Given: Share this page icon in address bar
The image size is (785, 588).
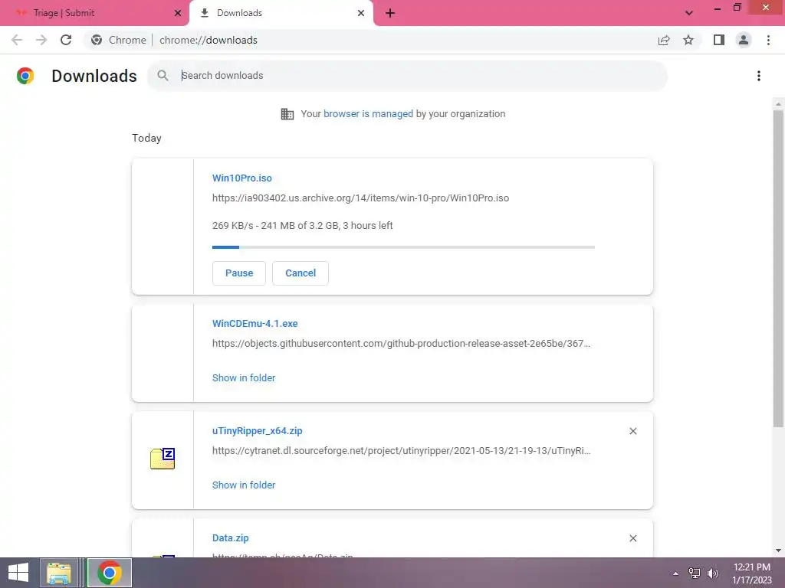Looking at the screenshot, I should click(664, 40).
